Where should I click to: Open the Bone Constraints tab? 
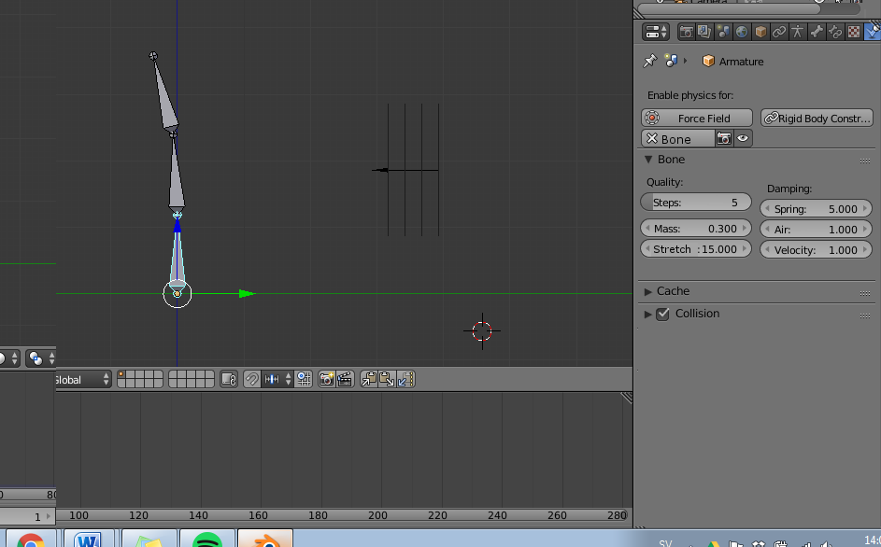tap(835, 32)
